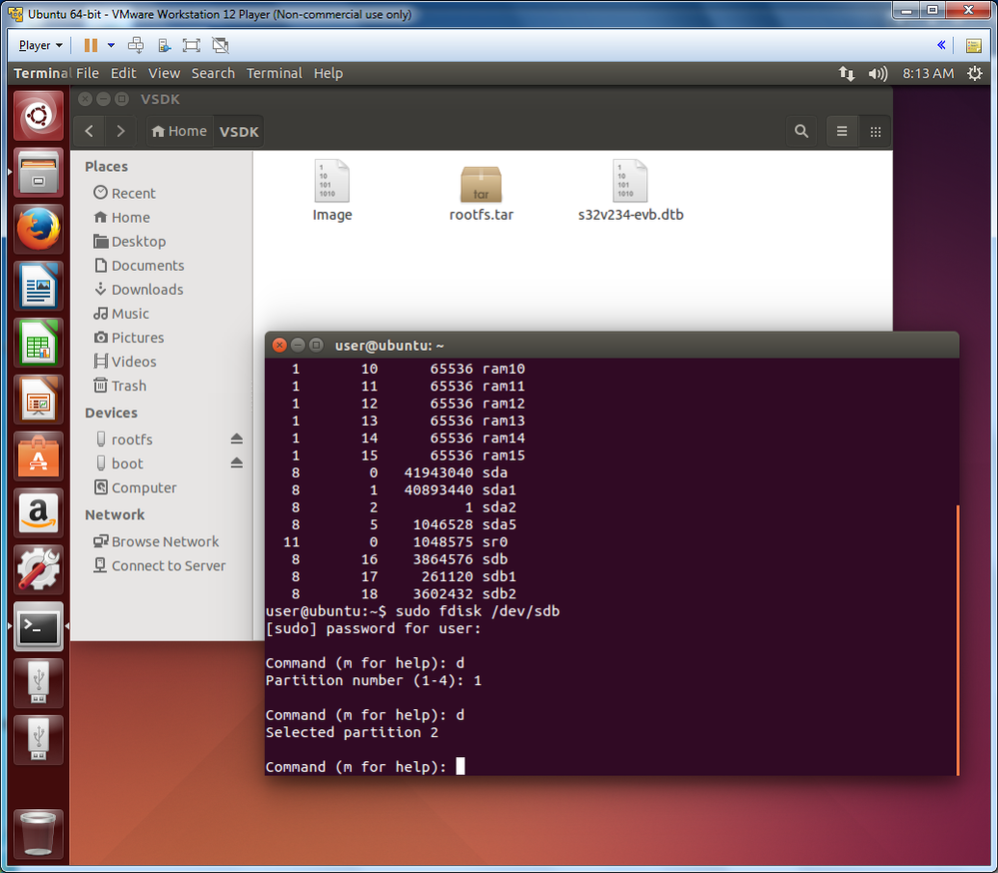Viewport: 998px width, 873px height.
Task: Switch Files to grid view
Action: (x=875, y=131)
